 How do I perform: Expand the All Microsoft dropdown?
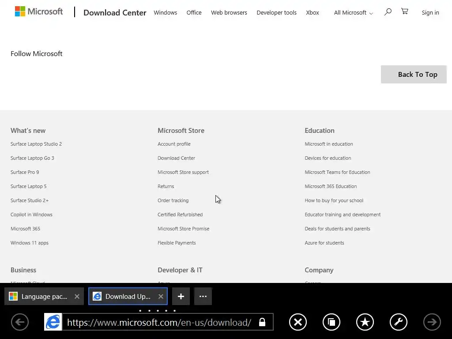[354, 13]
